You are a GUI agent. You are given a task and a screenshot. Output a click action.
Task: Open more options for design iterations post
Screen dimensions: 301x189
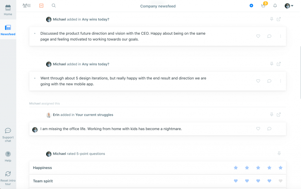(280, 81)
